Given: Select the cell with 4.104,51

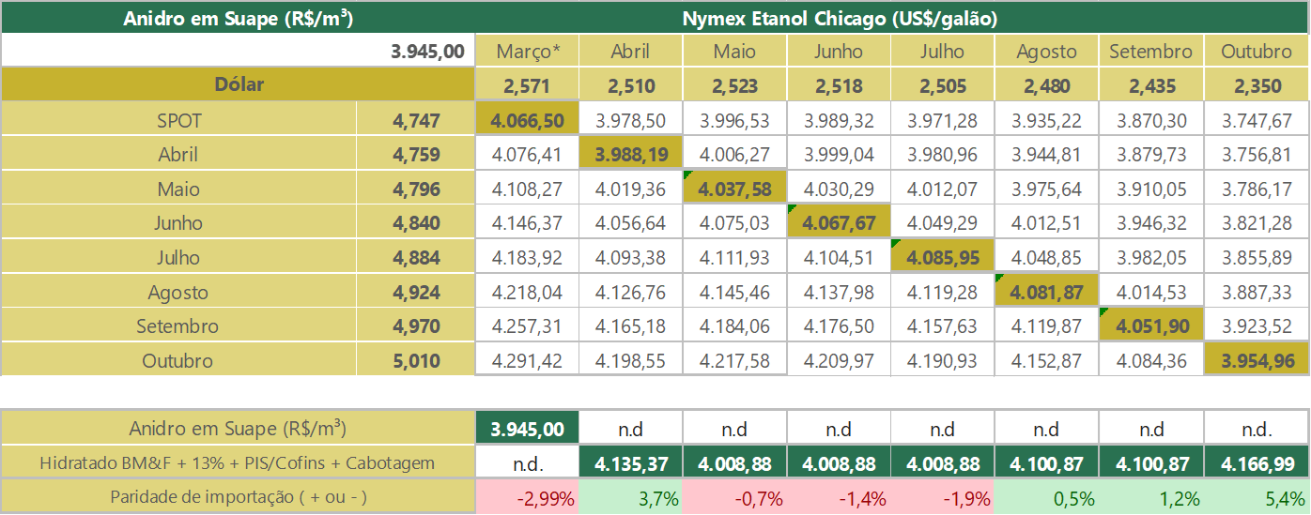Looking at the screenshot, I should click(839, 258).
